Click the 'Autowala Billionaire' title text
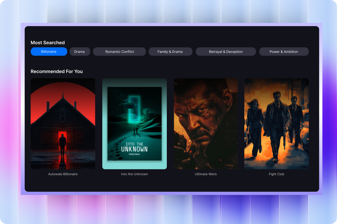 point(63,174)
